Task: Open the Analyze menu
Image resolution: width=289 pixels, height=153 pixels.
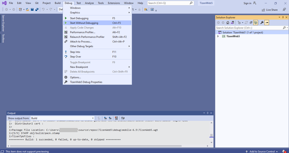Action: click(x=89, y=3)
